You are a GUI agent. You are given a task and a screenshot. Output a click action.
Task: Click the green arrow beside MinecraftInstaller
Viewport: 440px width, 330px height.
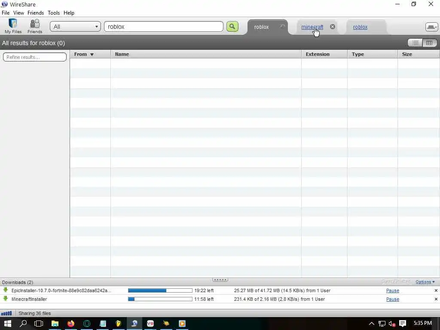coord(5,299)
